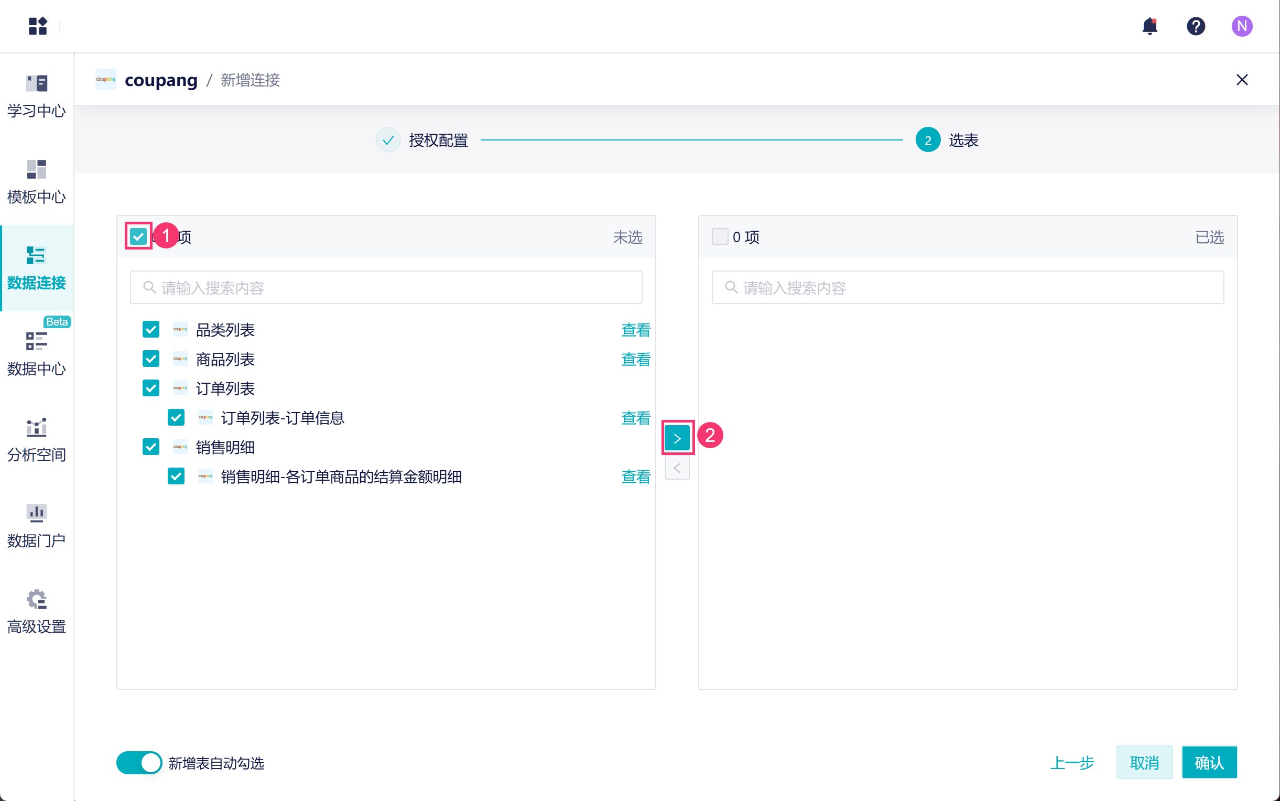Open 数据门户 in the sidebar
The image size is (1280, 801).
pos(37,525)
